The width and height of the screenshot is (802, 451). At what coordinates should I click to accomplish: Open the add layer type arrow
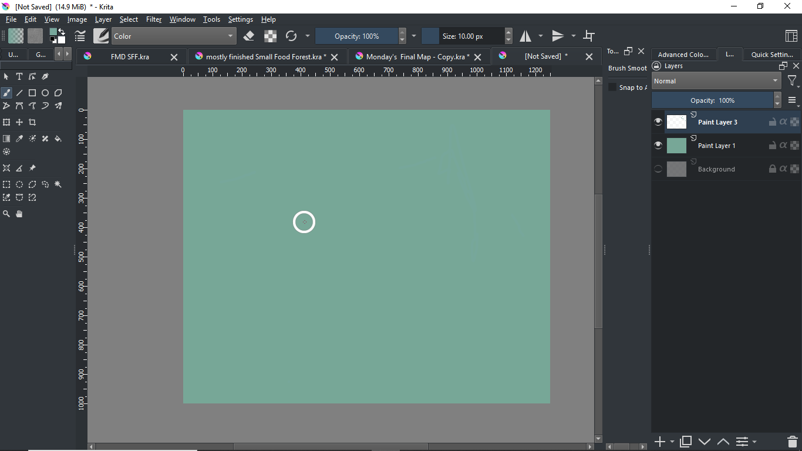[x=672, y=442]
